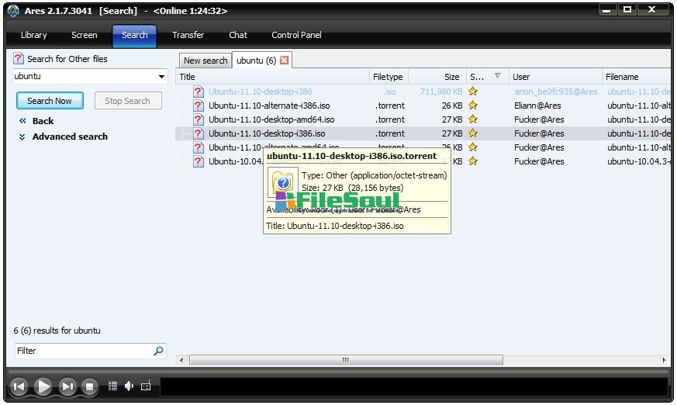
Task: Click the horizontal scrollbar under results
Action: (345, 360)
